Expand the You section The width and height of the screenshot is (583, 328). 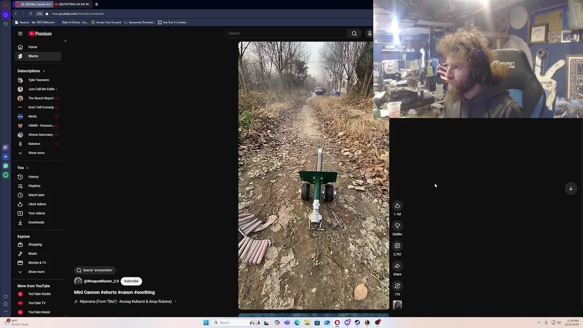click(x=23, y=168)
